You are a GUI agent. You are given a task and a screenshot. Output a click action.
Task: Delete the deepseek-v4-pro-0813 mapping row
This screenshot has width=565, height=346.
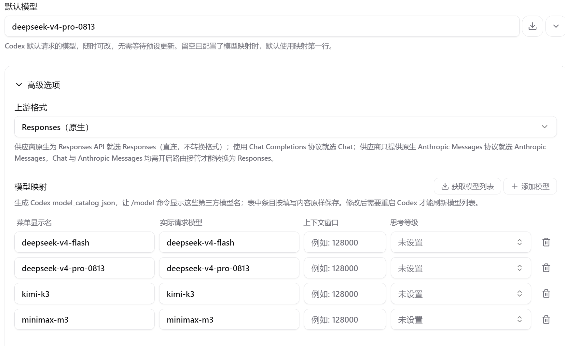(x=546, y=268)
